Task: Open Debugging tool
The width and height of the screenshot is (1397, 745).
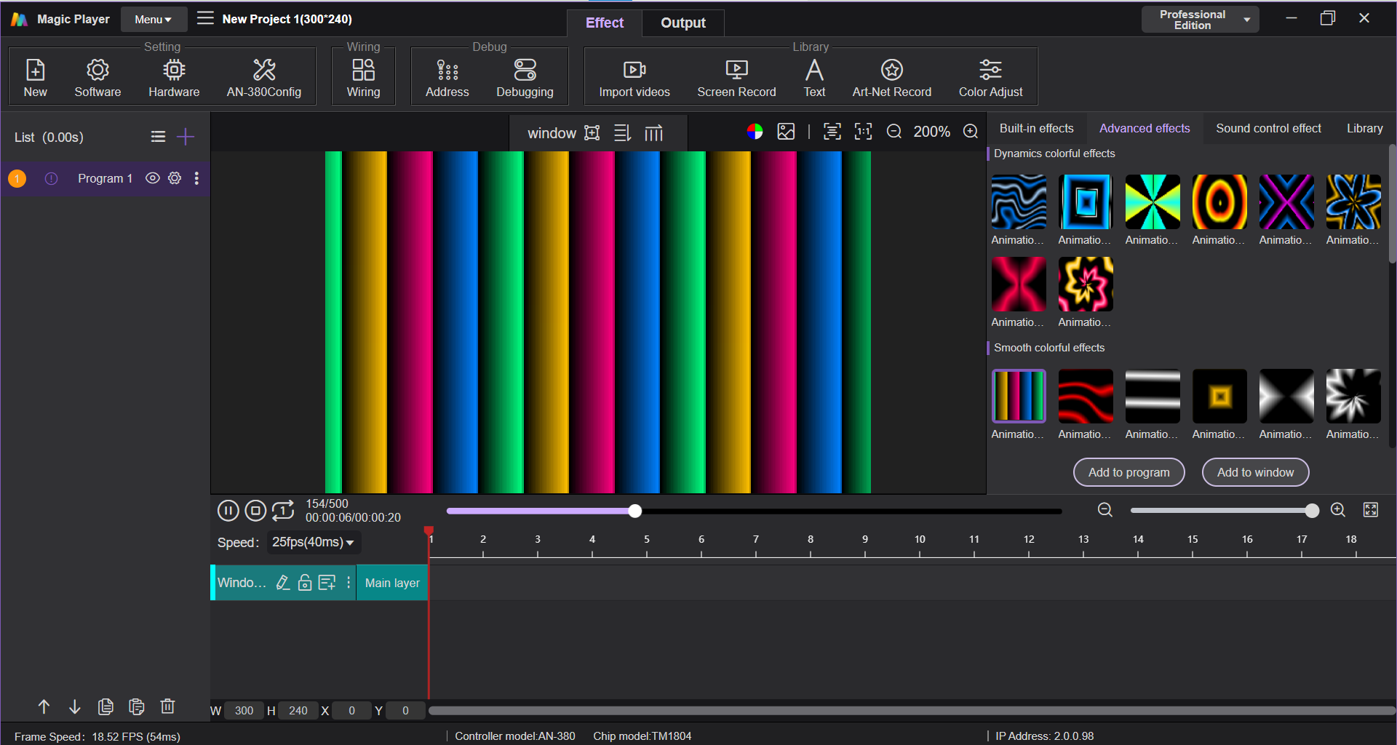Action: 525,77
